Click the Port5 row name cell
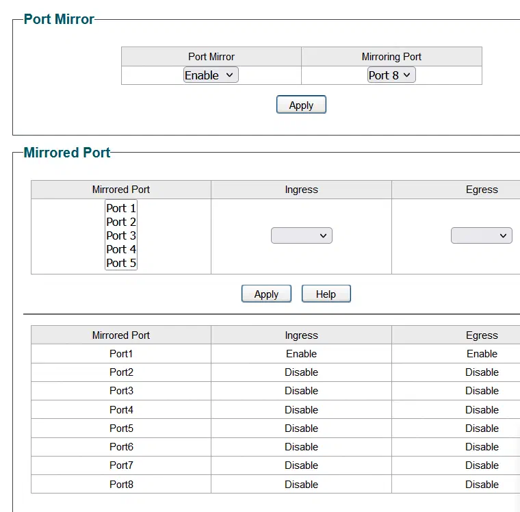520x512 pixels. coord(121,428)
